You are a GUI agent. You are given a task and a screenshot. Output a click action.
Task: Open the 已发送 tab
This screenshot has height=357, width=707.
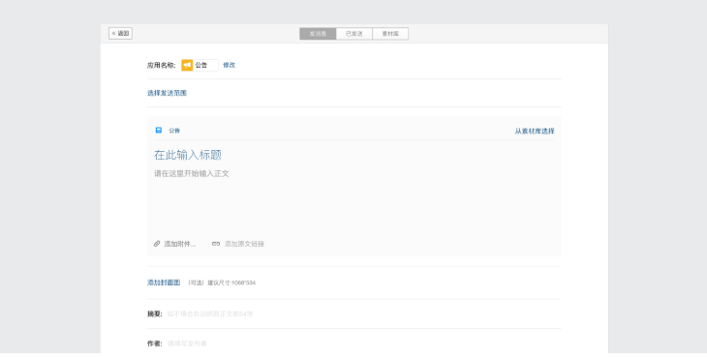[x=354, y=34]
